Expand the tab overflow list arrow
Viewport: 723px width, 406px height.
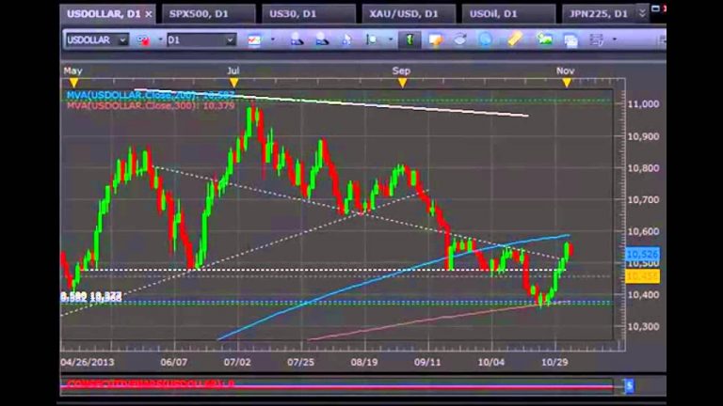pos(642,13)
